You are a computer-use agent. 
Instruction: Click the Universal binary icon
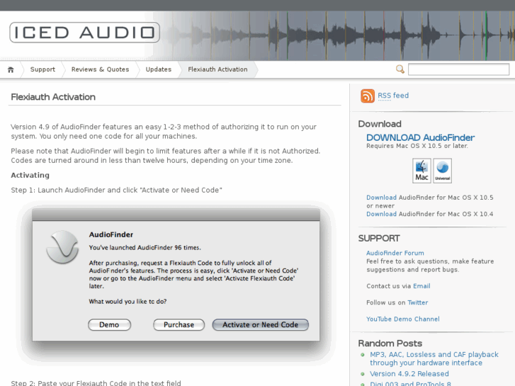point(443,171)
